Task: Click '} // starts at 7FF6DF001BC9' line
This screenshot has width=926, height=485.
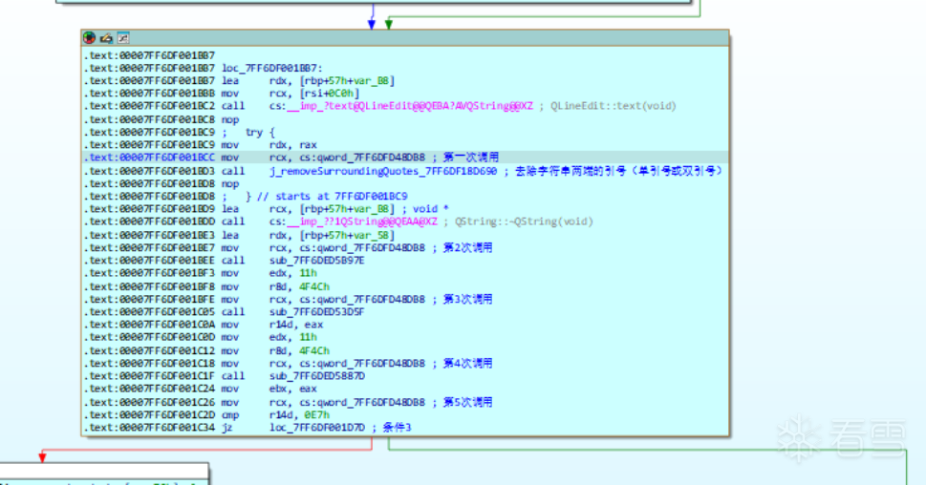Action: 327,196
